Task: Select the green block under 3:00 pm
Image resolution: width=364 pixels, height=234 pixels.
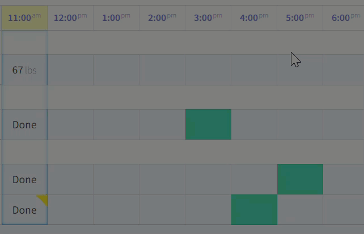Action: (x=208, y=124)
